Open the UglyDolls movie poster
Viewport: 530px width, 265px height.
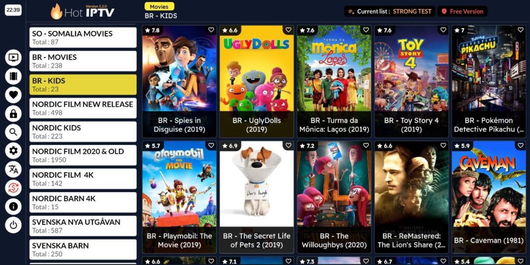click(257, 81)
